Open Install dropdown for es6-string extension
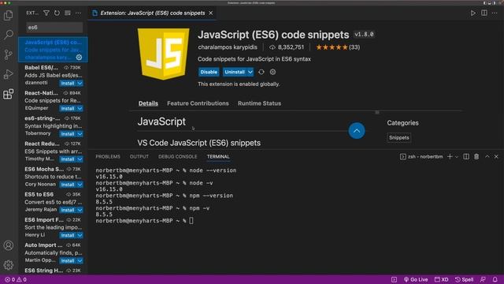504x284 pixels. [80, 134]
